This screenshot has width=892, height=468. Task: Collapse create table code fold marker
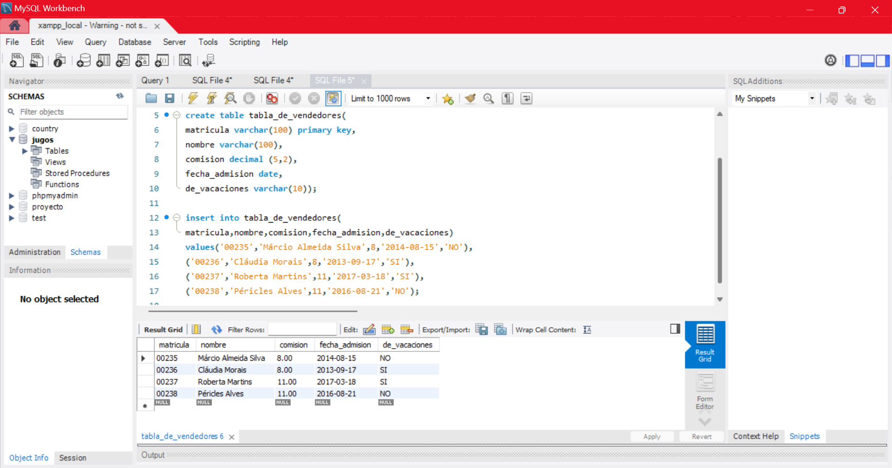tap(177, 115)
